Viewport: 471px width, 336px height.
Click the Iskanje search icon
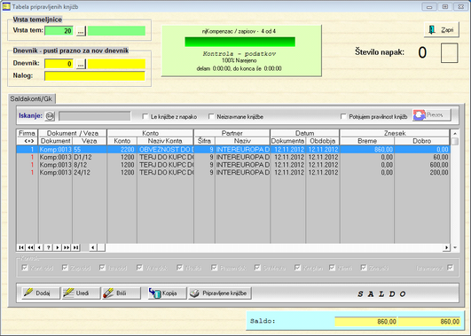50,116
